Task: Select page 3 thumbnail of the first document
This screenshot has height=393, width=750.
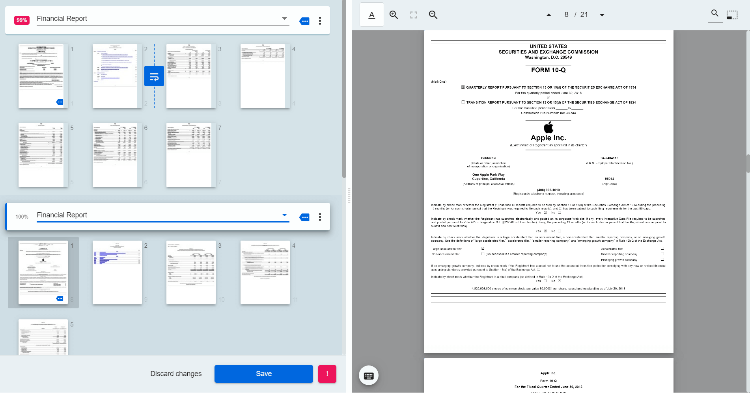Action: tap(191, 76)
